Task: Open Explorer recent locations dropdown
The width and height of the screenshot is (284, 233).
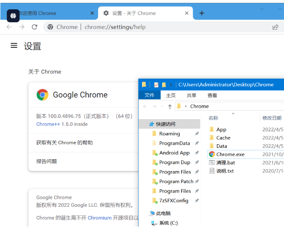Action: coord(162,106)
